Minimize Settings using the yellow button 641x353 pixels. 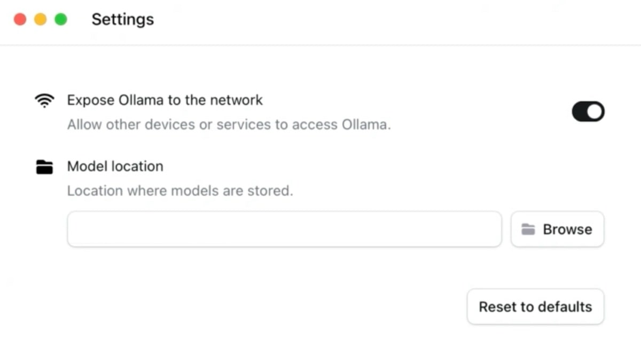click(x=40, y=20)
